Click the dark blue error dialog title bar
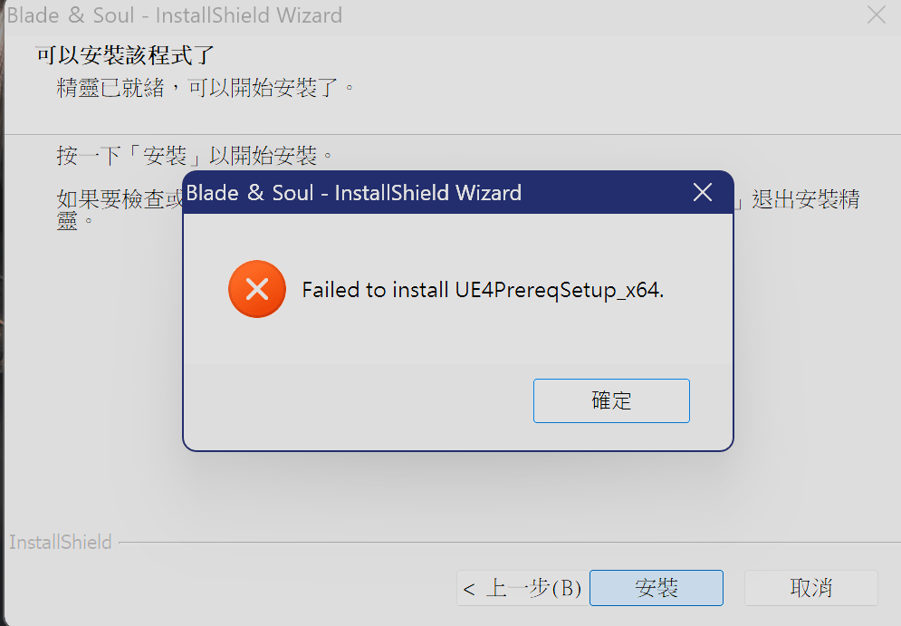Viewport: 901px width, 626px height. [436, 193]
